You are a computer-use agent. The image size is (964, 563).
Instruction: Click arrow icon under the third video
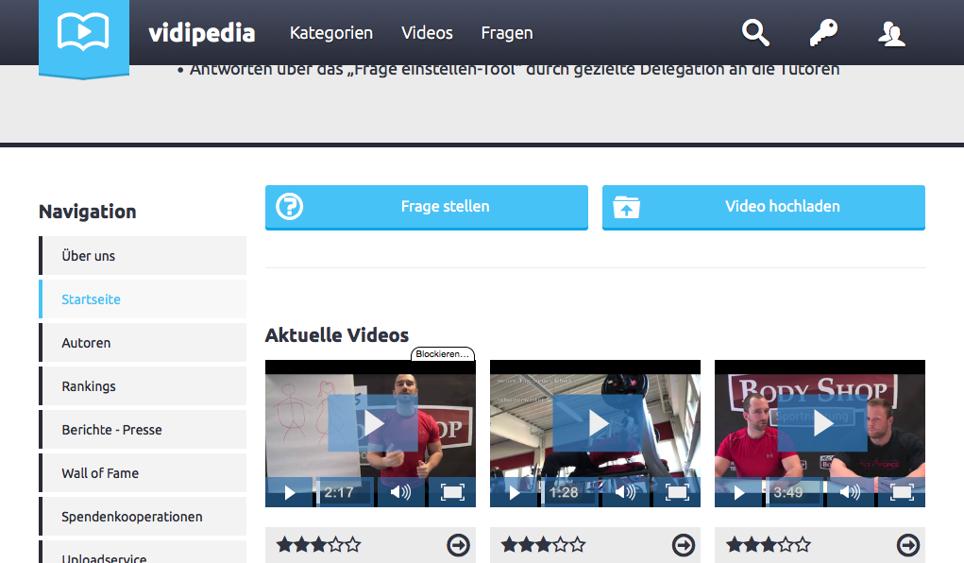[907, 545]
